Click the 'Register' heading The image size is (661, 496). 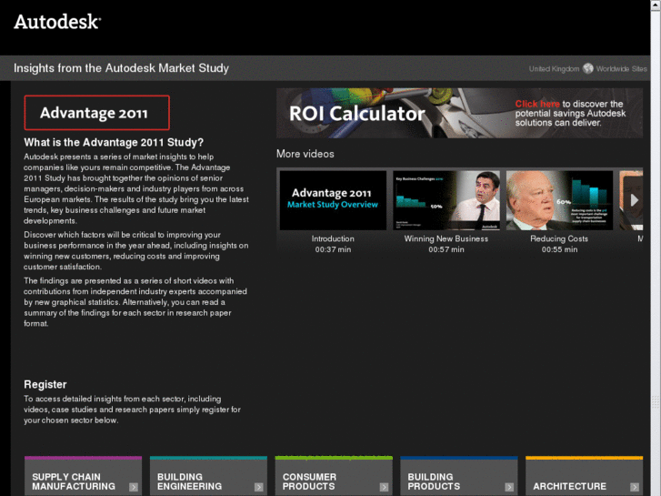[x=45, y=385]
